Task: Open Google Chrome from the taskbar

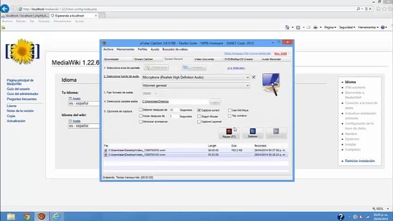Action: [26, 216]
